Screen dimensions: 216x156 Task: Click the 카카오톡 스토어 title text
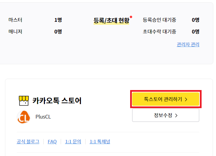[57, 101]
